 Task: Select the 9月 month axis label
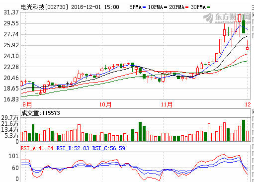pyautogui.click(x=27, y=104)
